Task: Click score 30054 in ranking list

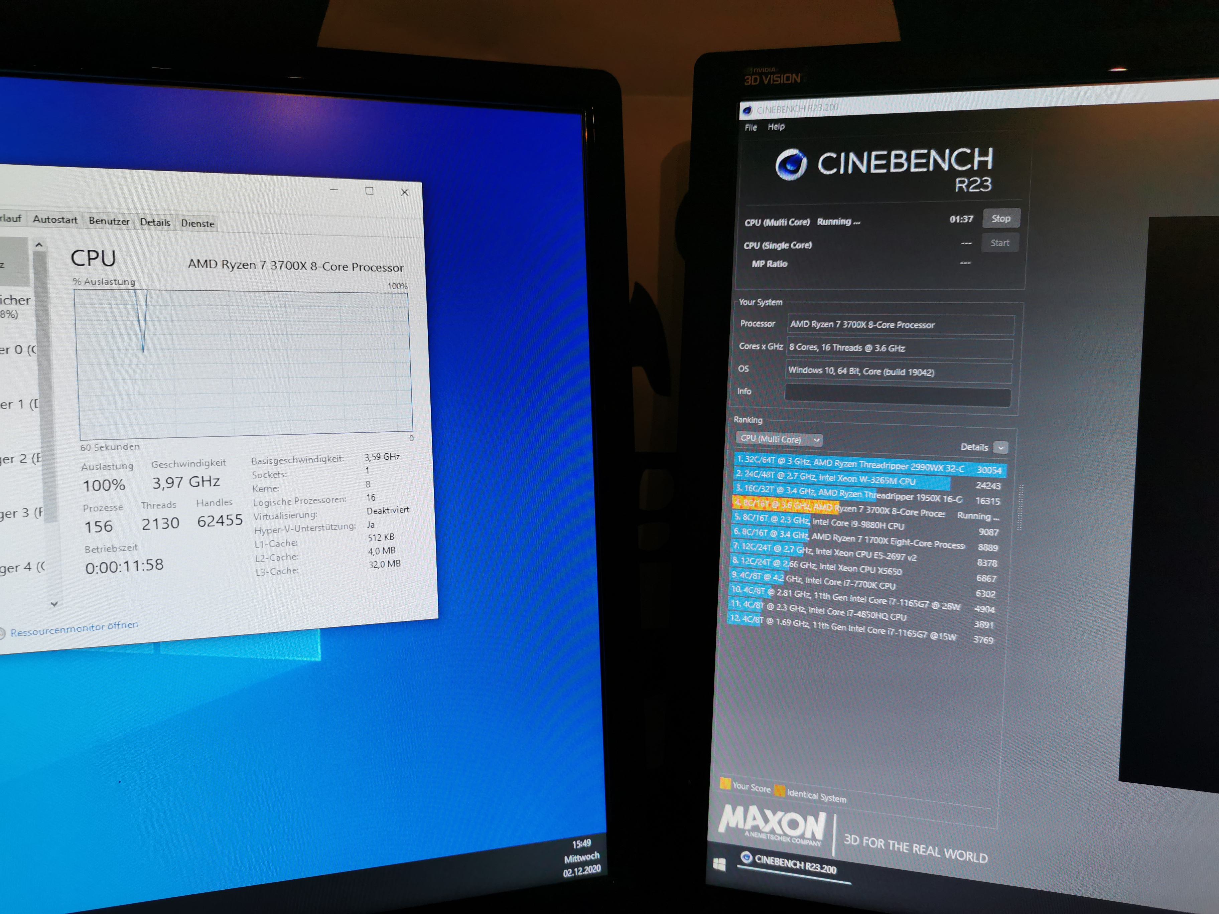Action: pos(989,470)
